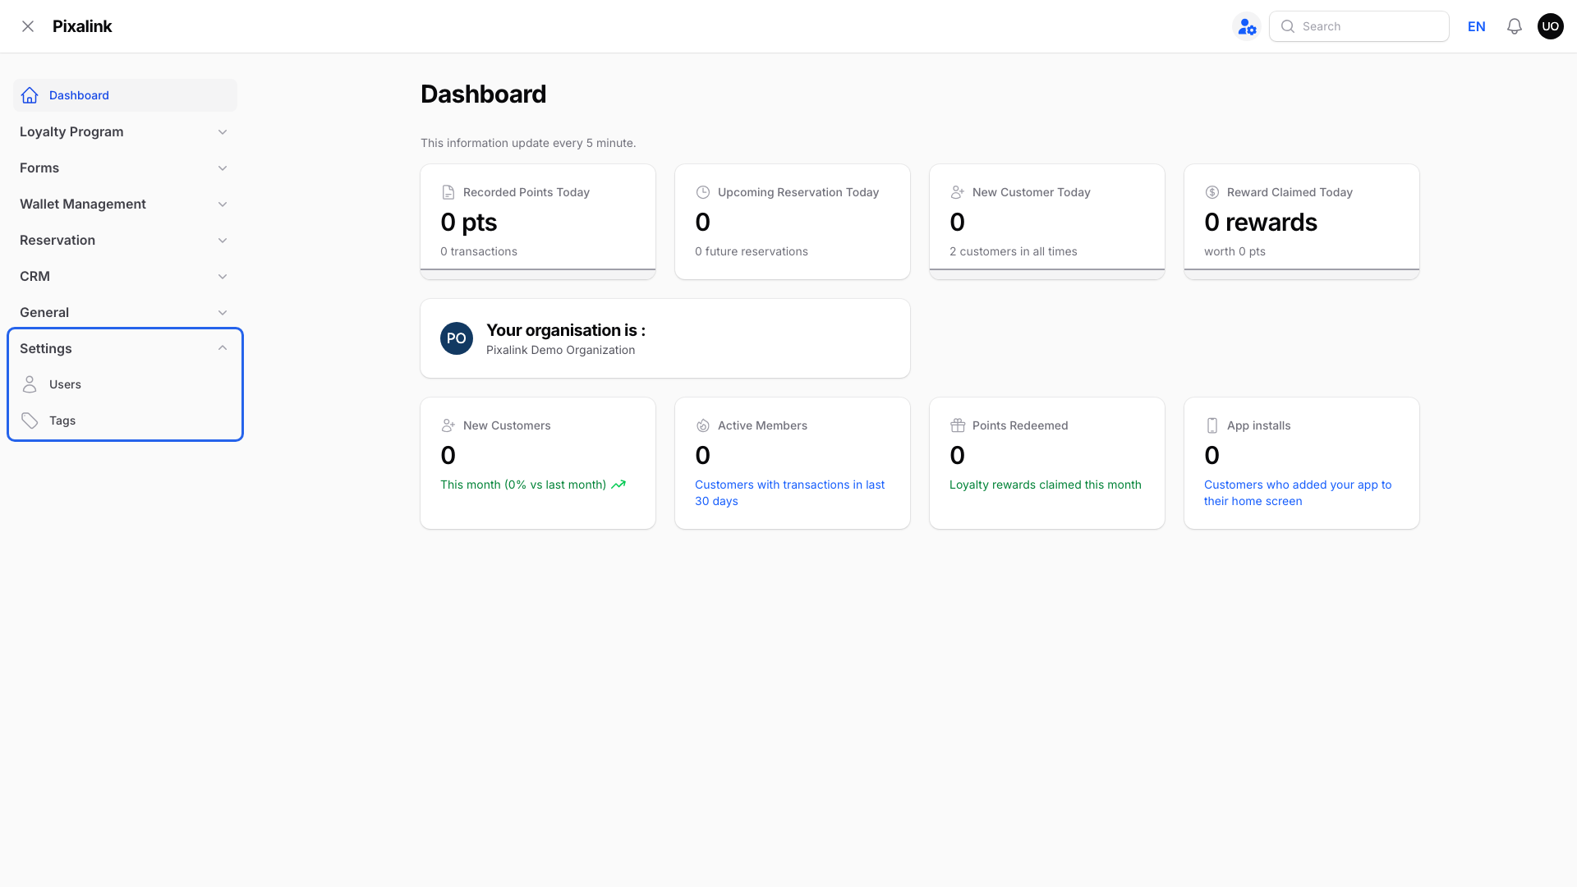1577x887 pixels.
Task: Click the Recorded Points Today document icon
Action: [x=448, y=192]
